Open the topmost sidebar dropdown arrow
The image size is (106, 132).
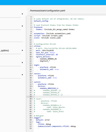pos(22,14)
